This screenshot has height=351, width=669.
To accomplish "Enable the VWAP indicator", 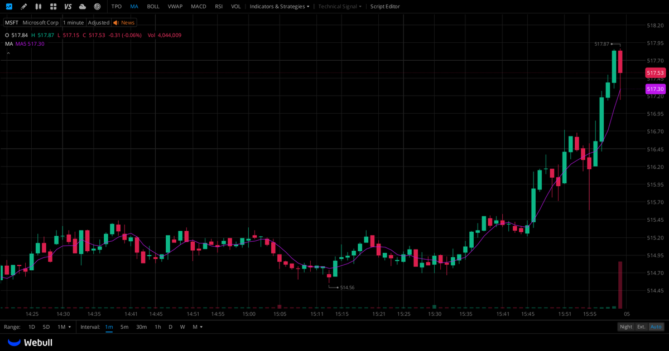I will [x=175, y=6].
